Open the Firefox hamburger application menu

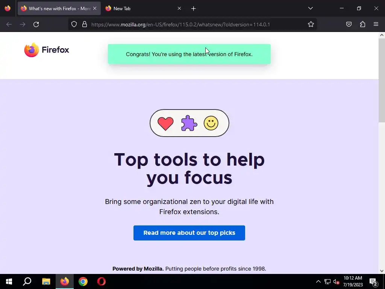(376, 24)
